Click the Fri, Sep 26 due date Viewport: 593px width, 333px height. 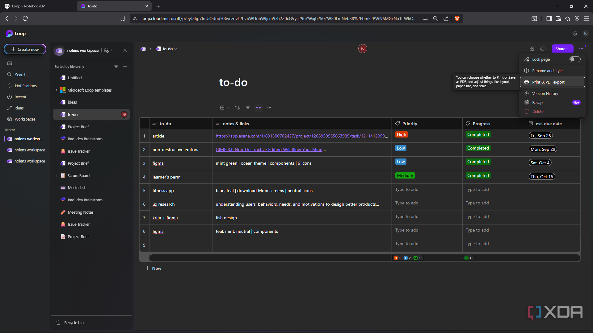(x=541, y=136)
